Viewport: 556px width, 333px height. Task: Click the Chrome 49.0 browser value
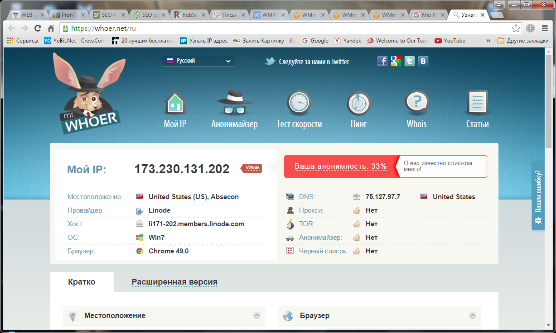click(x=169, y=251)
